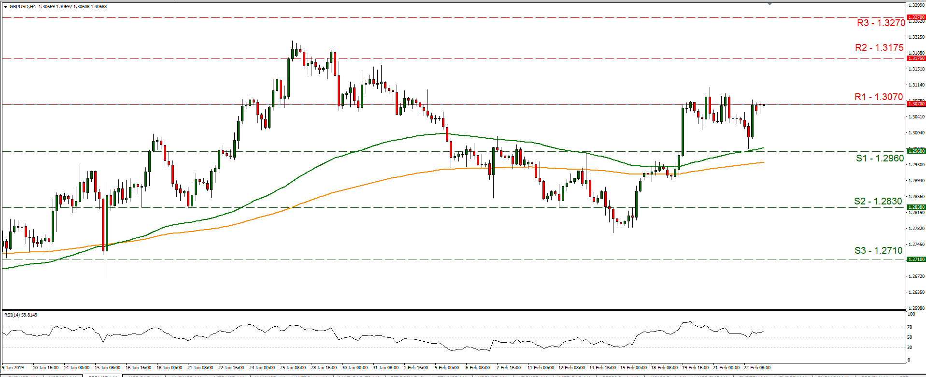Click the 1.32250 price axis value

(x=917, y=37)
